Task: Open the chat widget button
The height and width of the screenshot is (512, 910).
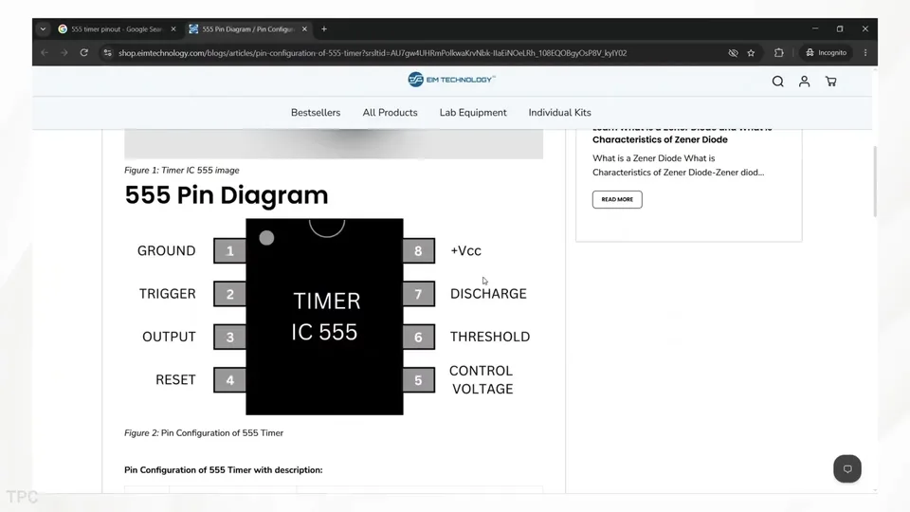Action: click(x=847, y=469)
